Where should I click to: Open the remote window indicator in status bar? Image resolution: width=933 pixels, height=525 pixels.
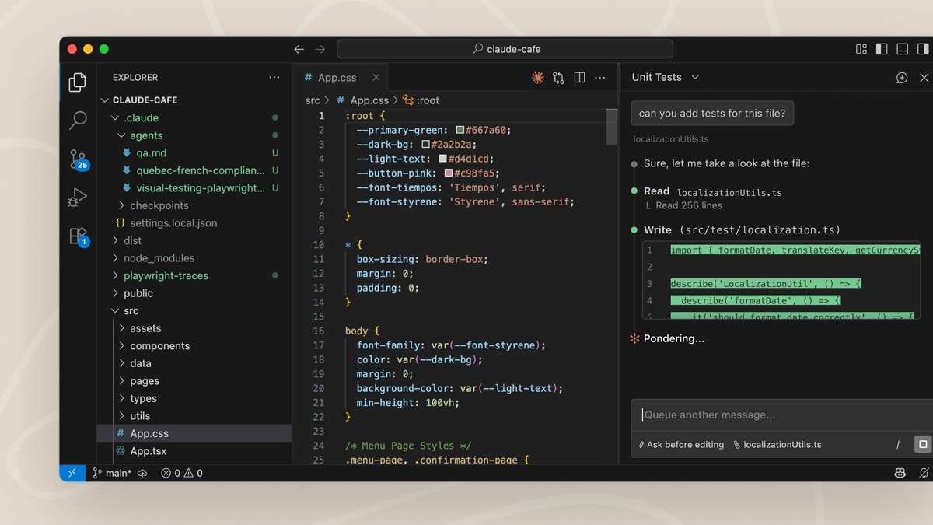click(72, 473)
